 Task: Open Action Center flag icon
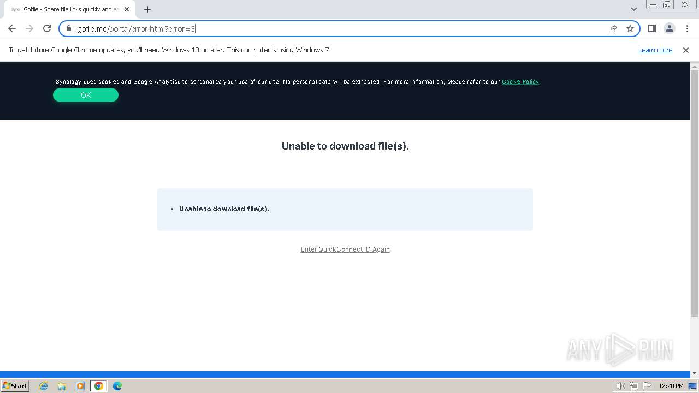tap(647, 386)
